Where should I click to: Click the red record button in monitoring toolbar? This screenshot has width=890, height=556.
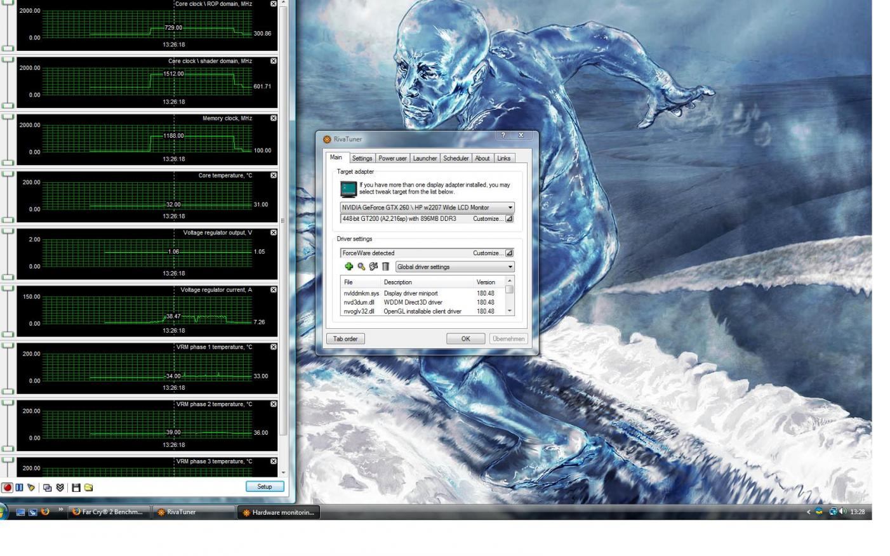(x=7, y=487)
